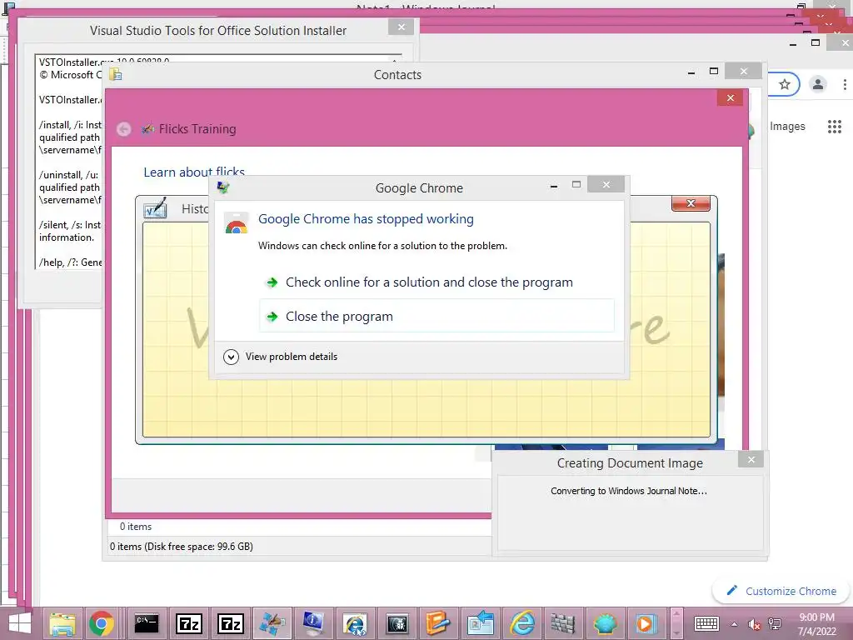The width and height of the screenshot is (853, 640).
Task: Open the Google apps grid
Action: click(835, 127)
